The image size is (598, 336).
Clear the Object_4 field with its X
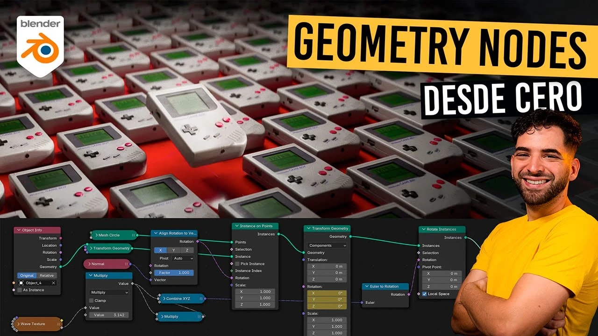(x=53, y=283)
